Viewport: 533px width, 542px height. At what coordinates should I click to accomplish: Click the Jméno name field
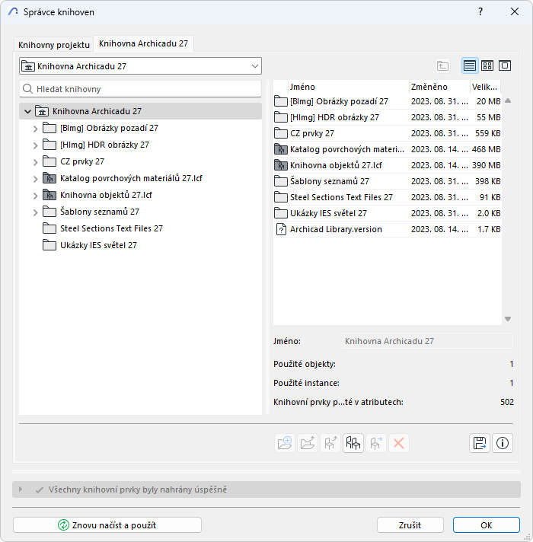click(428, 341)
